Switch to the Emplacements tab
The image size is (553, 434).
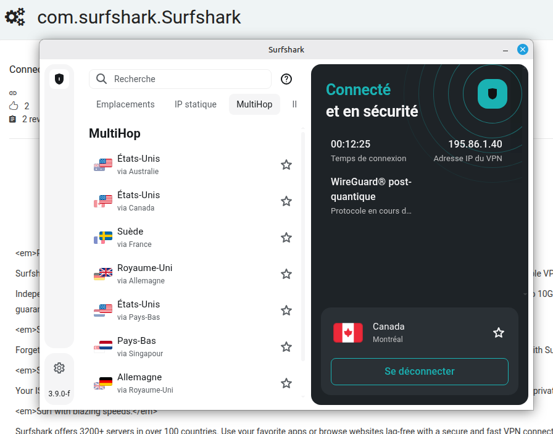click(125, 104)
